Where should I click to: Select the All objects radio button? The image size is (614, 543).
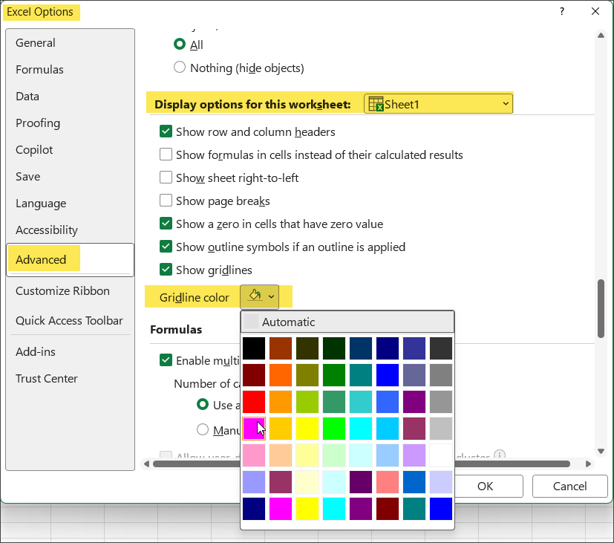pyautogui.click(x=180, y=45)
